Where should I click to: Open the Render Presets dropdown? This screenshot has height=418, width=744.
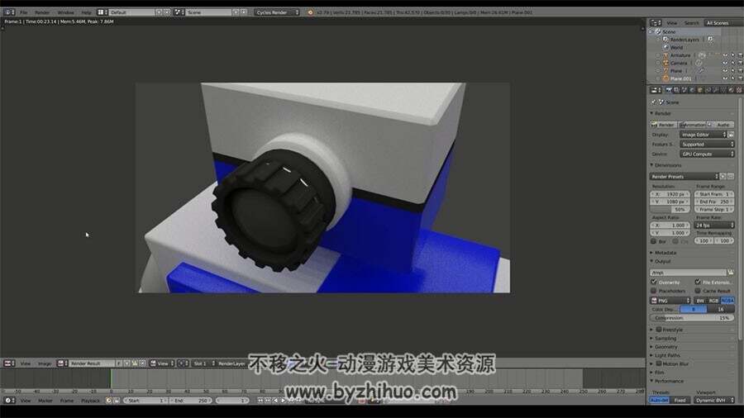[684, 176]
